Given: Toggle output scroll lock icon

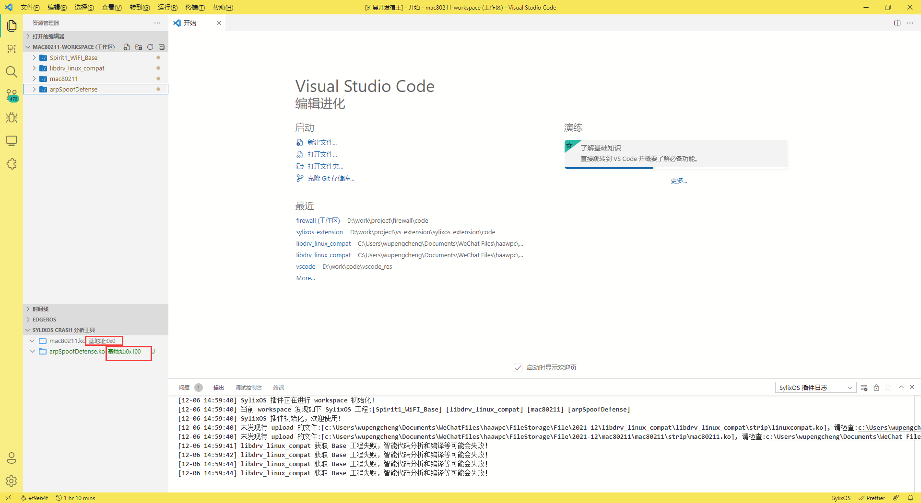Looking at the screenshot, I should pyautogui.click(x=876, y=388).
